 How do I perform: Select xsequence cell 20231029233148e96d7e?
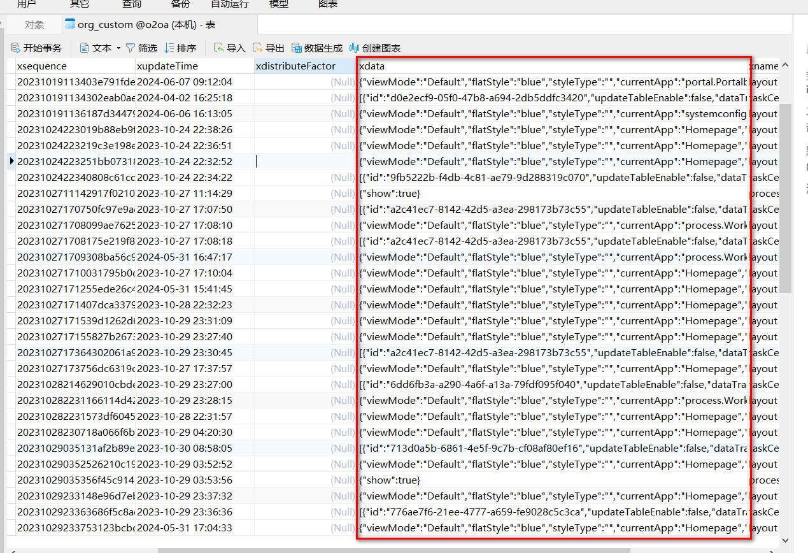pos(75,496)
